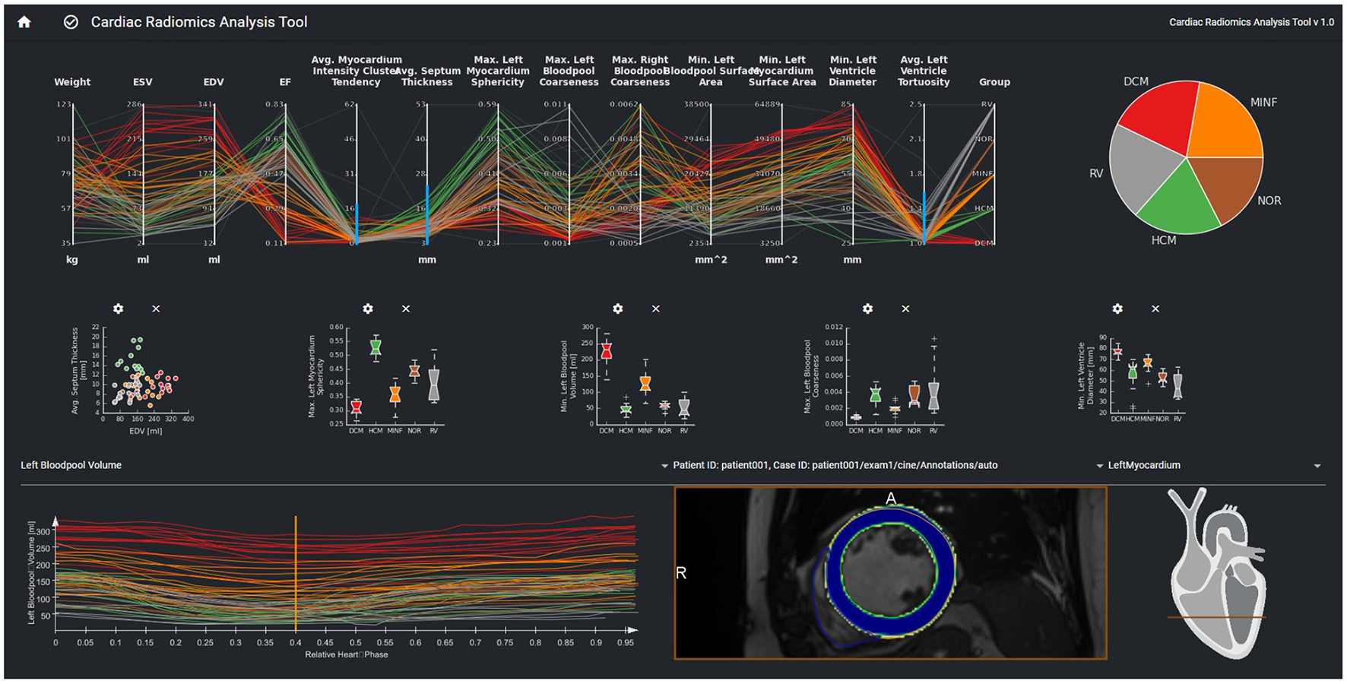Screen dimensions: 1347x684
Task: Click the home icon in header
Action: coord(24,22)
